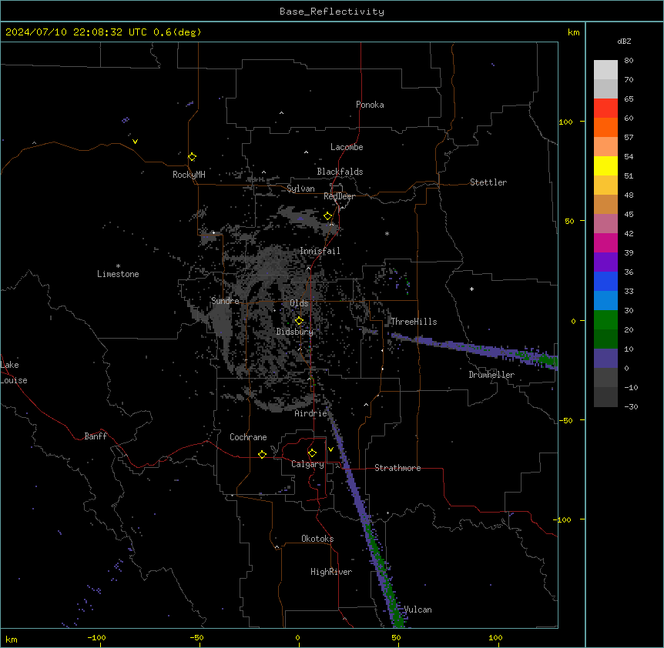Click the Didsbury city label
Screen dimensions: 664x648
tap(295, 332)
